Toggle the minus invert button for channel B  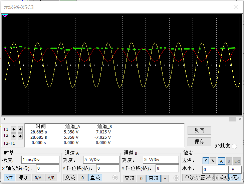click(165, 178)
